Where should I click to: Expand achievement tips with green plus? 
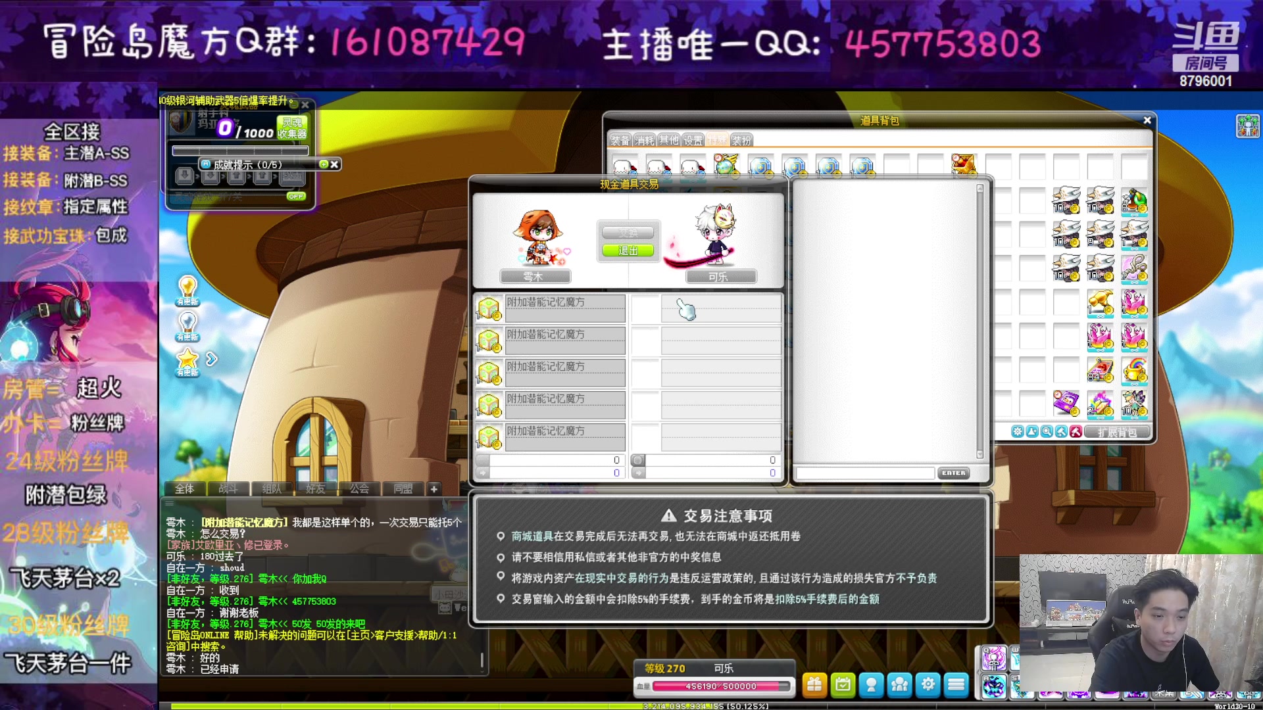(x=323, y=164)
